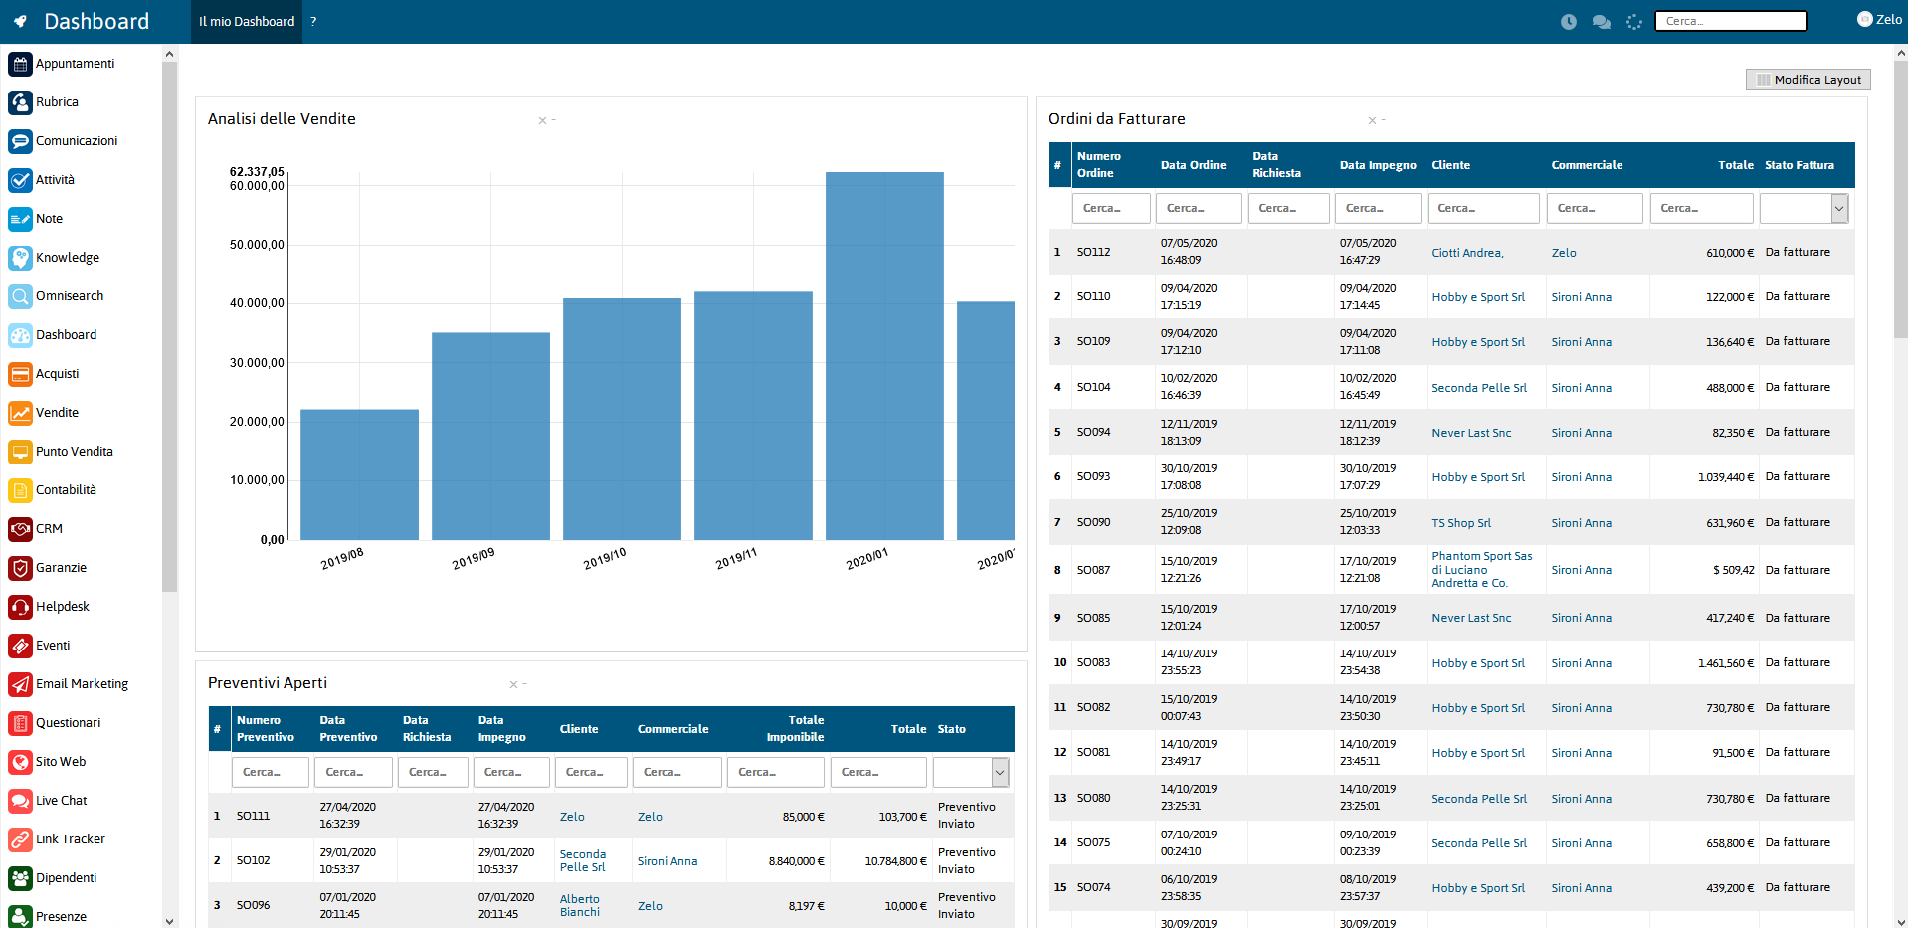Screen dimensions: 1908x928
Task: Open Sironi Anna link in SO102 row
Action: click(x=668, y=861)
